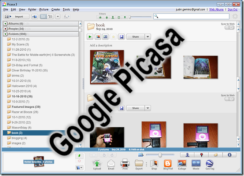Viewport: 244px width, 176px height.
Task: Open the Web Albums link
Action: [216, 10]
